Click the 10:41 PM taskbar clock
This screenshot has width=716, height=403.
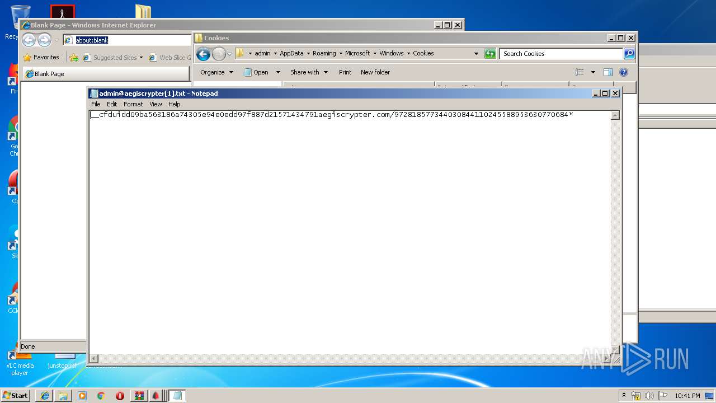point(687,396)
